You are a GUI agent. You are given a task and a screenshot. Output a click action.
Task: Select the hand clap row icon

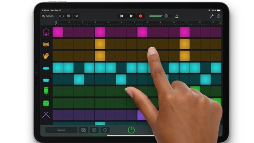coord(46,56)
